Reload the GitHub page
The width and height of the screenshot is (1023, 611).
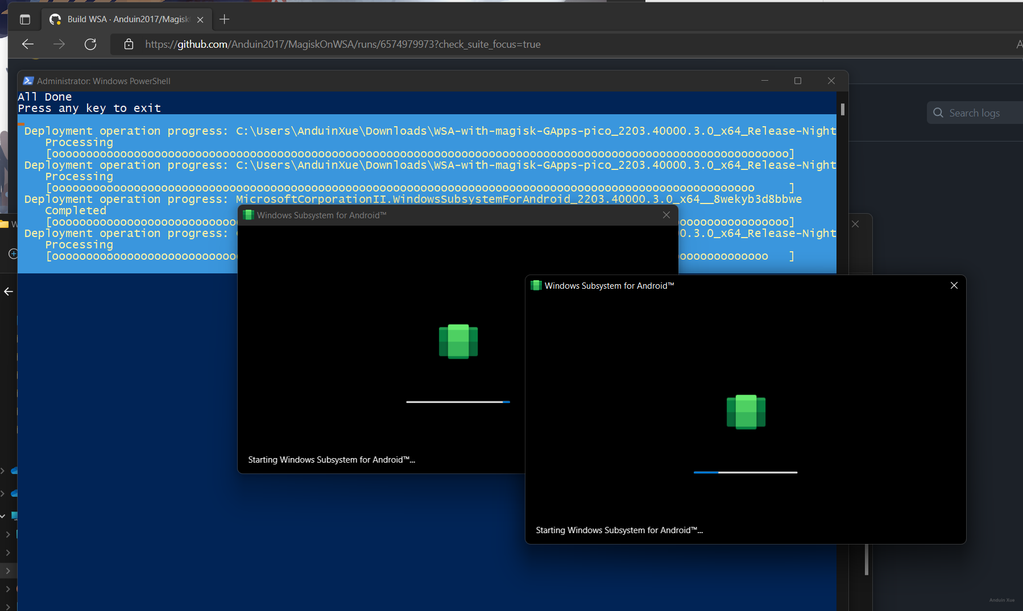click(90, 44)
